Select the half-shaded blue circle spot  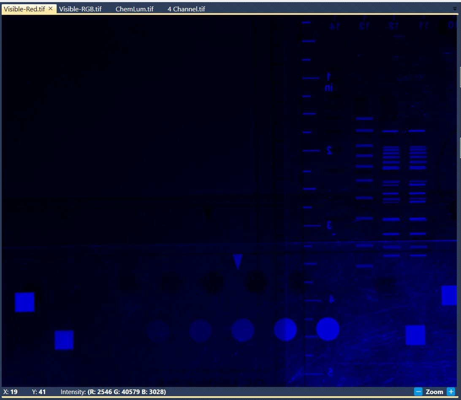coord(285,330)
